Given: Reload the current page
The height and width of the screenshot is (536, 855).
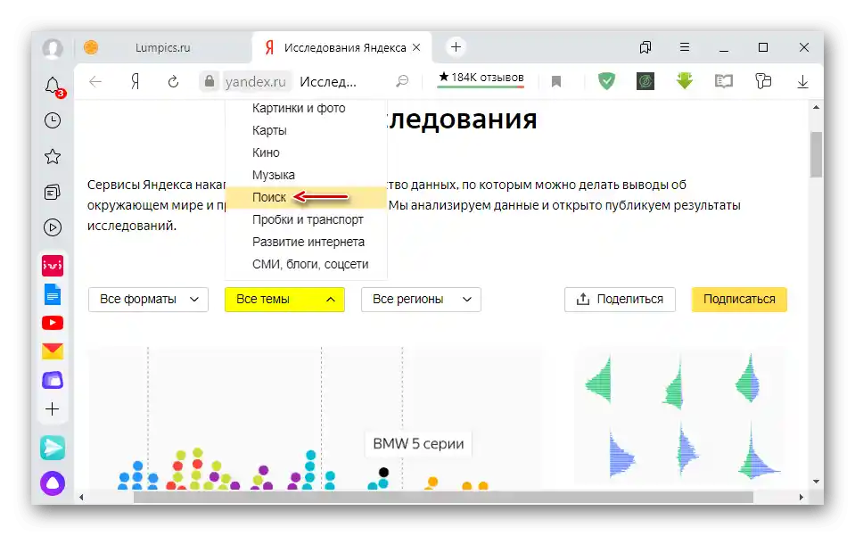Looking at the screenshot, I should (173, 82).
